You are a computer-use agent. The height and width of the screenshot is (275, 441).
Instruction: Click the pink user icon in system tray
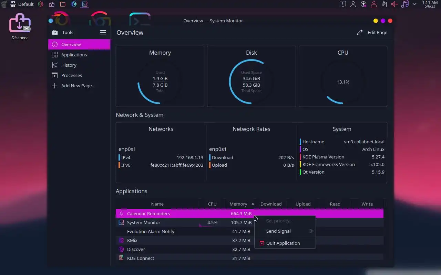[374, 4]
